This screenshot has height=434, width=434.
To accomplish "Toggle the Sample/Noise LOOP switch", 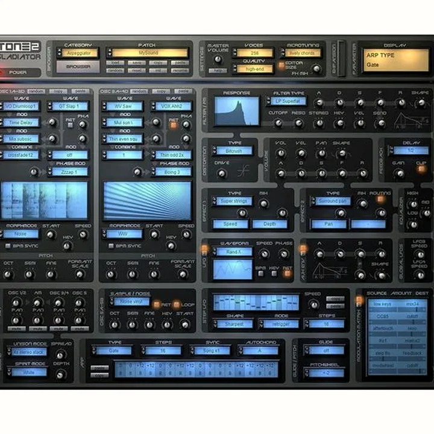I will pos(176,304).
